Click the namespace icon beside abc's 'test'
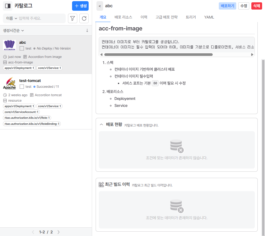 (22, 48)
